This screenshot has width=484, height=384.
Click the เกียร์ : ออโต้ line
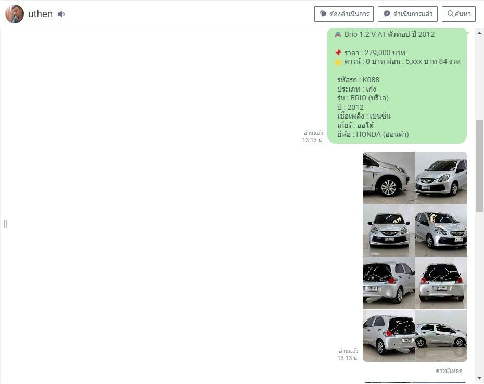point(355,125)
